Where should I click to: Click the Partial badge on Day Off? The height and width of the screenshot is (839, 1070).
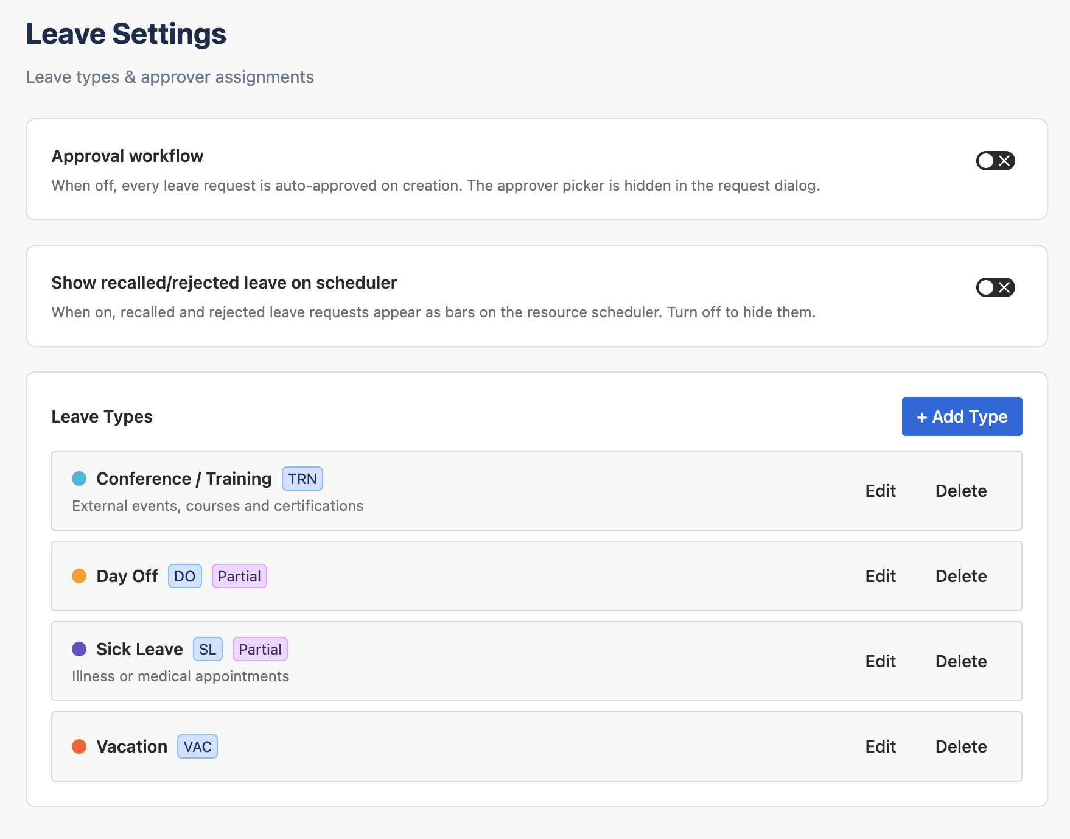pyautogui.click(x=239, y=576)
